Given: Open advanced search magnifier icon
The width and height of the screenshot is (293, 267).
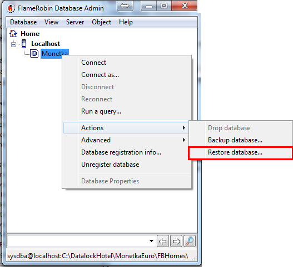Looking at the screenshot, I should [x=190, y=242].
